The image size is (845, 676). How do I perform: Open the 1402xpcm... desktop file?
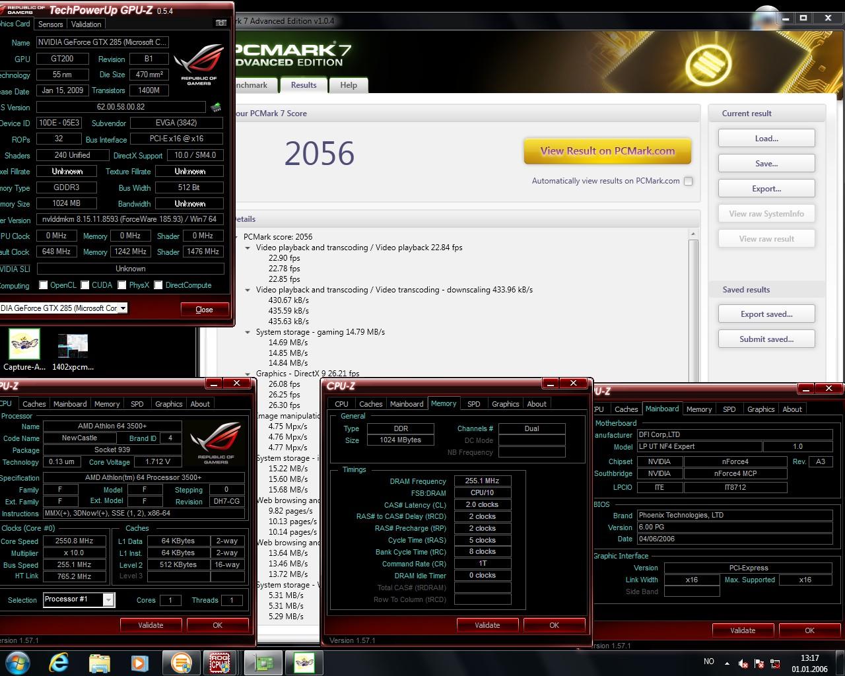73,351
